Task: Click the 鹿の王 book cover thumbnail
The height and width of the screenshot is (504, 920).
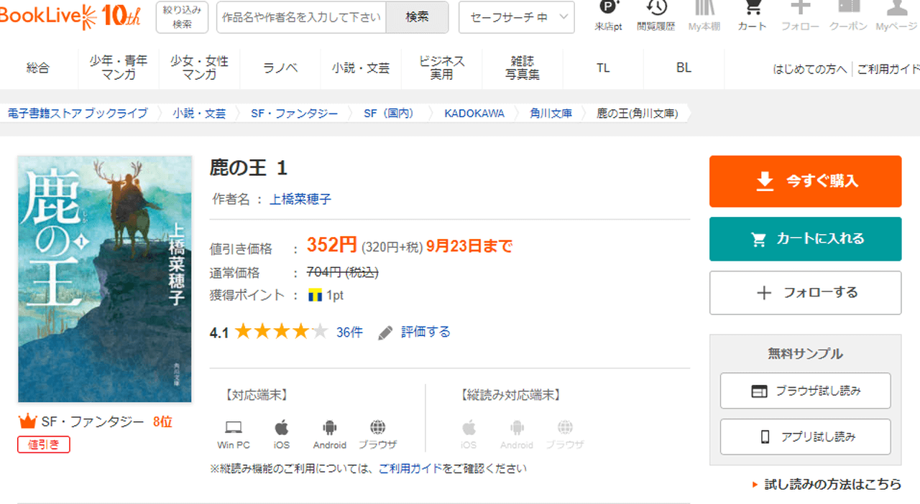Action: coord(105,279)
